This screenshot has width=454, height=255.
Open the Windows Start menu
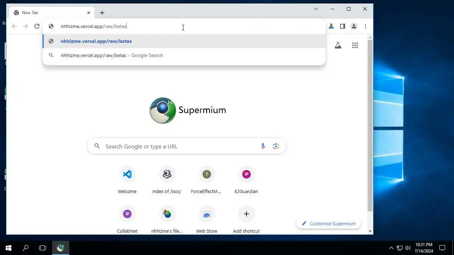(x=9, y=248)
